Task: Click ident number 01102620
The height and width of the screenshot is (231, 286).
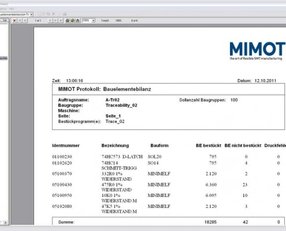Action: (x=62, y=163)
